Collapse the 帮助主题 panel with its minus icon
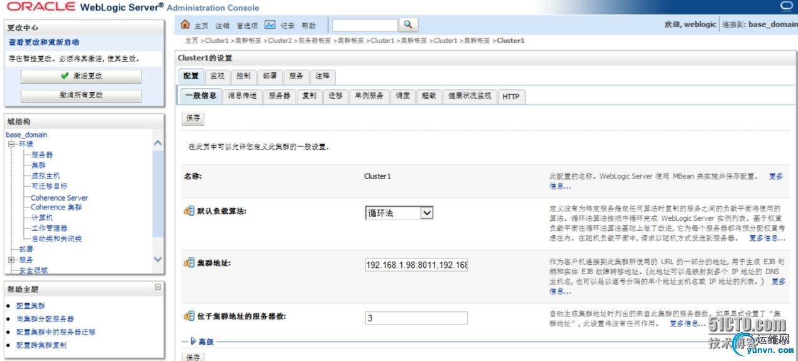The height and width of the screenshot is (361, 798). point(158,287)
